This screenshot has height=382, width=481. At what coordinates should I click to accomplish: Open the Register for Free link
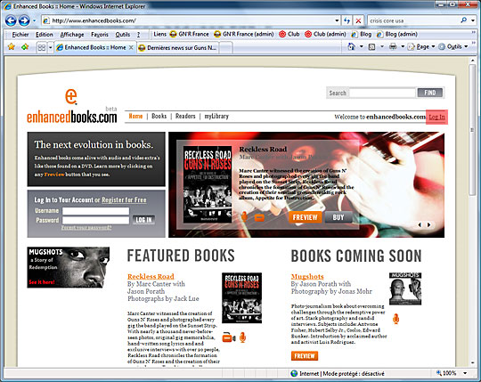coord(124,199)
